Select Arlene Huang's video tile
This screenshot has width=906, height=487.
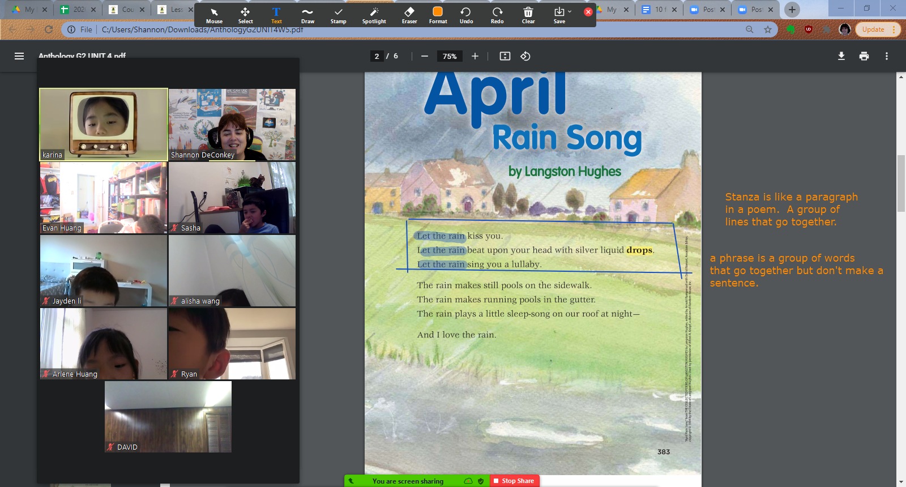point(104,344)
